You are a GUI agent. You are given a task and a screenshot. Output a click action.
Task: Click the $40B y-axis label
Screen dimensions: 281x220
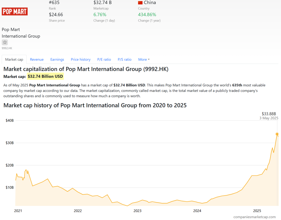tap(10, 120)
